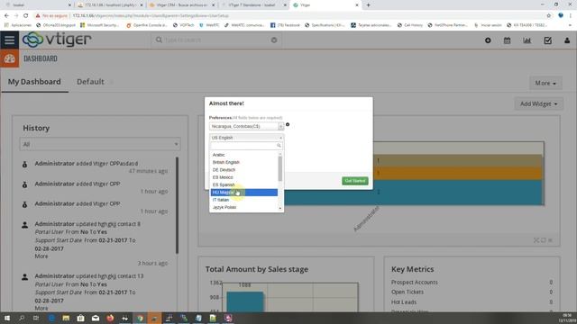
Task: Open Mail app from taskbar
Action: coord(96,318)
